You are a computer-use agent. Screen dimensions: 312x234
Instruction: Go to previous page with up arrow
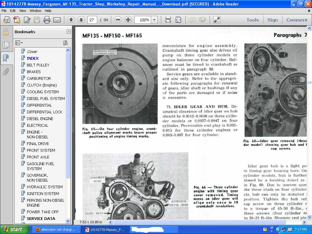pos(71,20)
